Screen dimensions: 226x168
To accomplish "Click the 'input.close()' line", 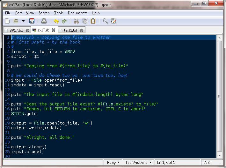I will 27,151.
